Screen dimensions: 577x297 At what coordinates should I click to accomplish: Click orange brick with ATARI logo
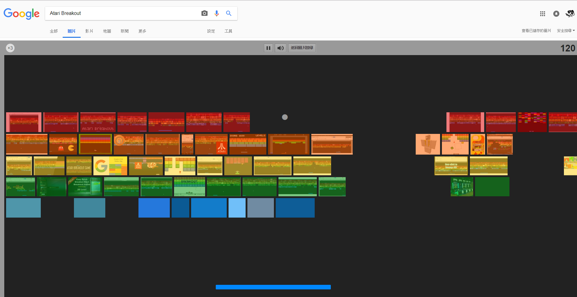coord(211,144)
